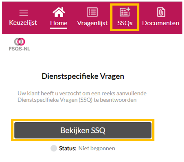
Task: Click the FSQS-NL interlocking rings logo
Action: (20, 41)
